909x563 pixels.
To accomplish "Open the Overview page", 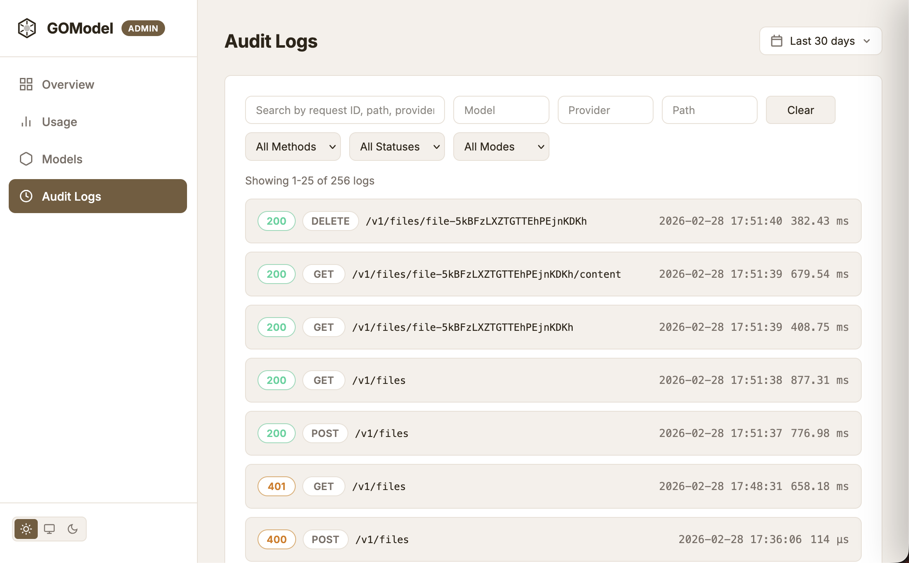I will click(x=68, y=84).
